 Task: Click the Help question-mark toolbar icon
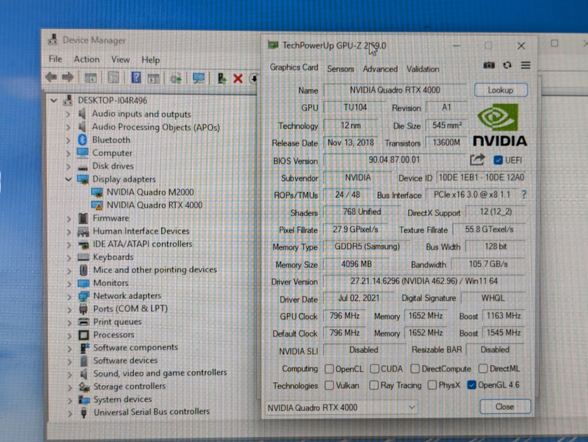click(136, 78)
